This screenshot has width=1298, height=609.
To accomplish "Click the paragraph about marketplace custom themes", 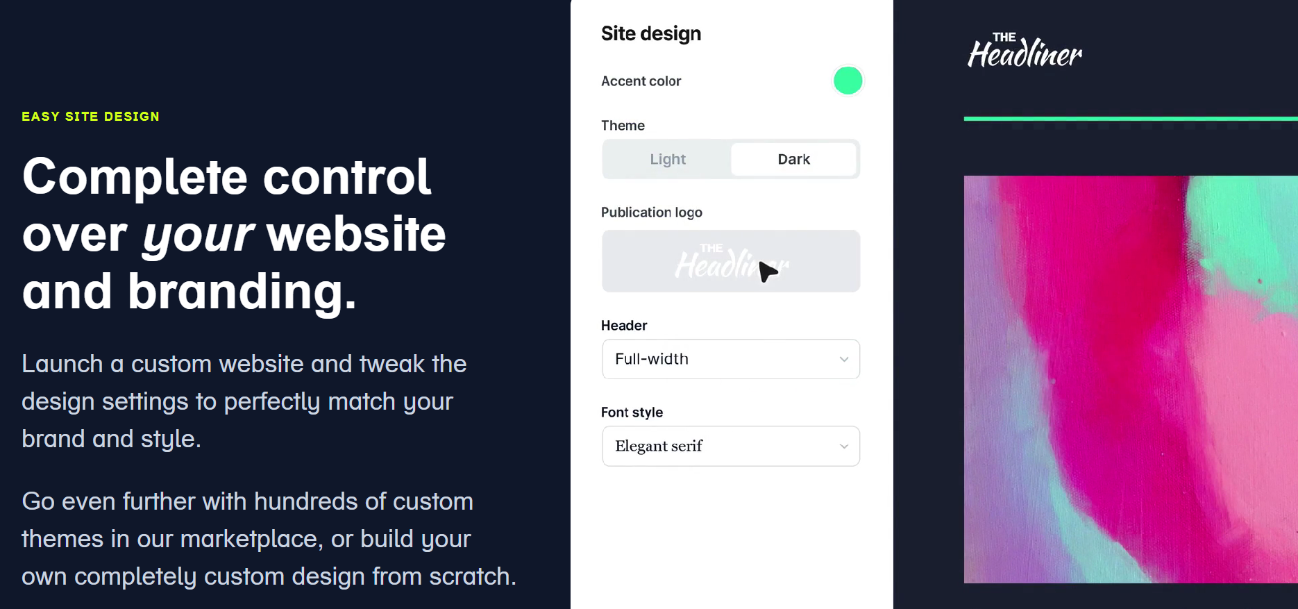I will click(269, 539).
